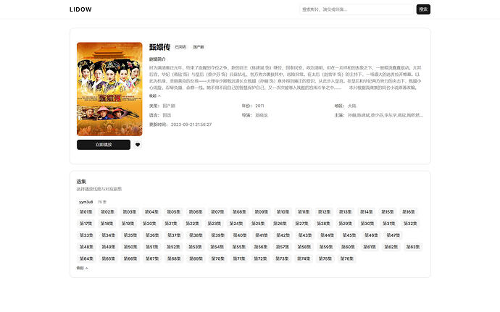Select episode 第39集
Image resolution: width=500 pixels, height=312 pixels.
point(218,235)
